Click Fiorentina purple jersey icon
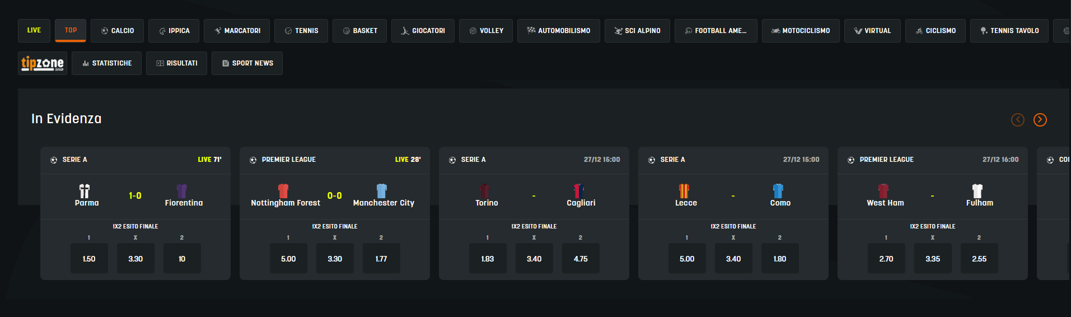 point(182,191)
